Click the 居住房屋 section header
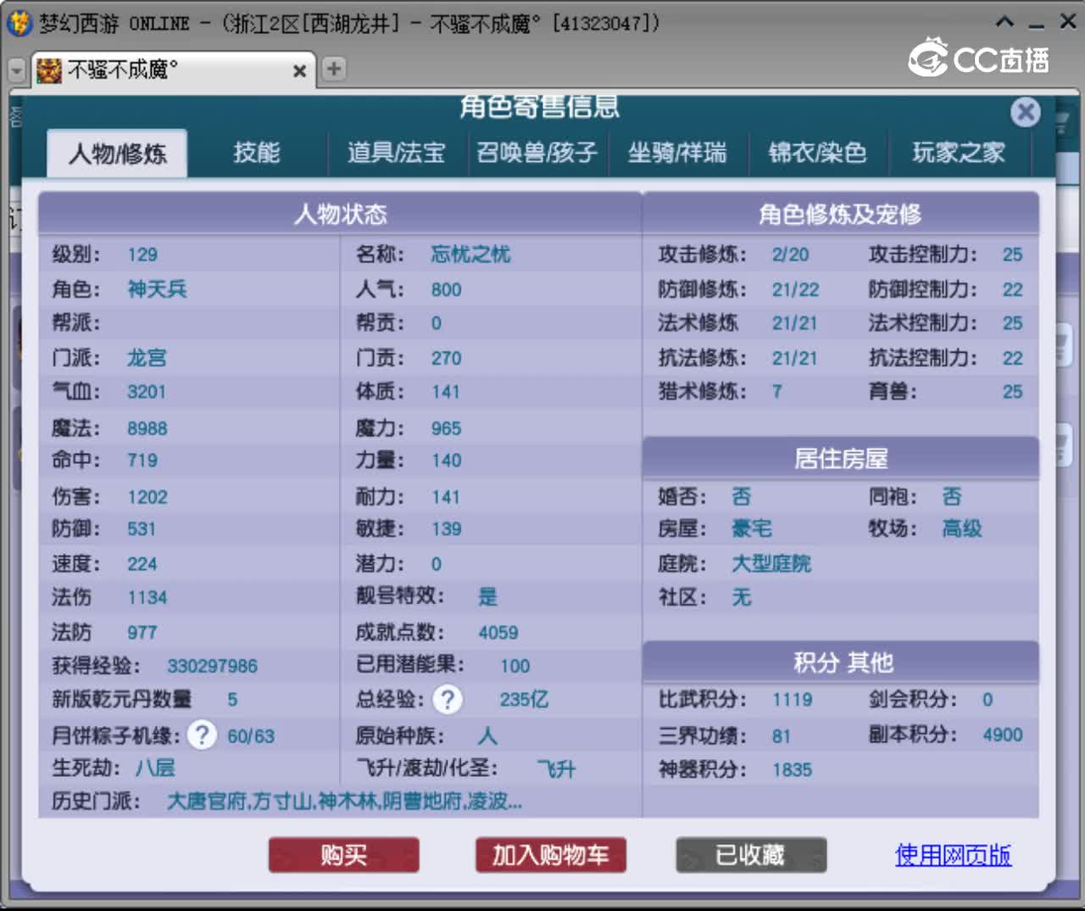Viewport: 1085px width, 911px height. tap(841, 459)
